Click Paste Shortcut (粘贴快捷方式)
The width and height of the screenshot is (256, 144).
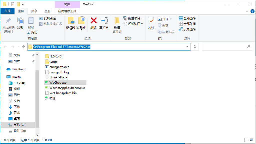pyautogui.click(x=50, y=24)
